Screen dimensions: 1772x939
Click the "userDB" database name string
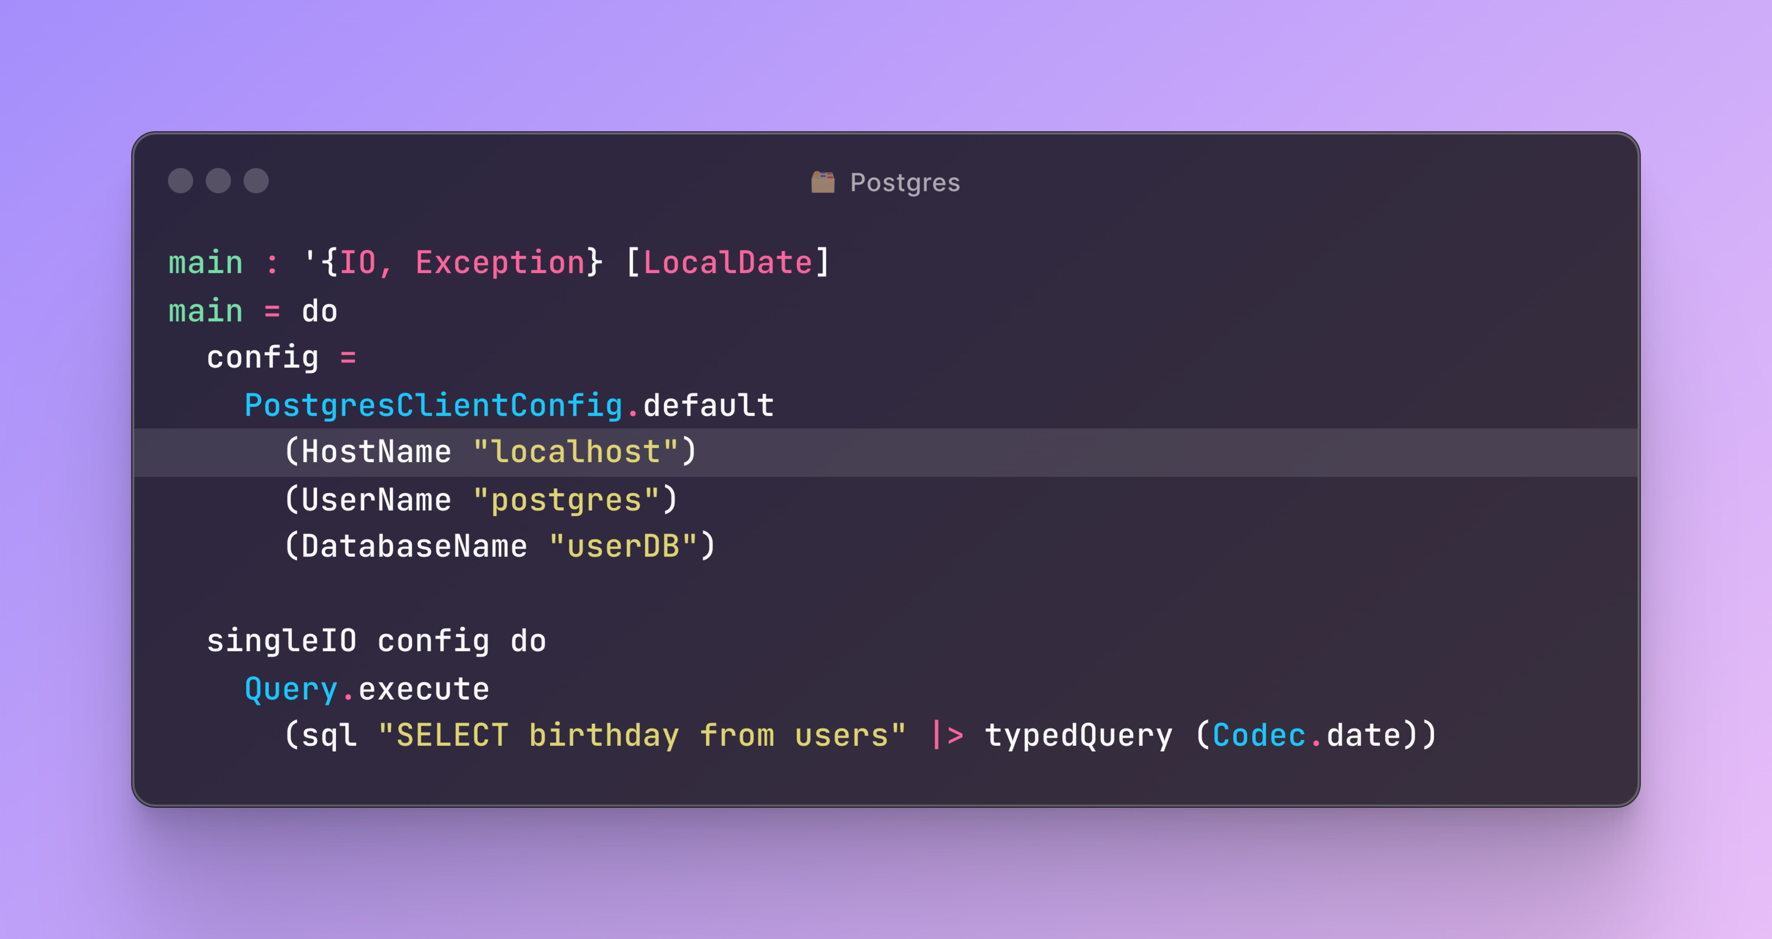(623, 547)
